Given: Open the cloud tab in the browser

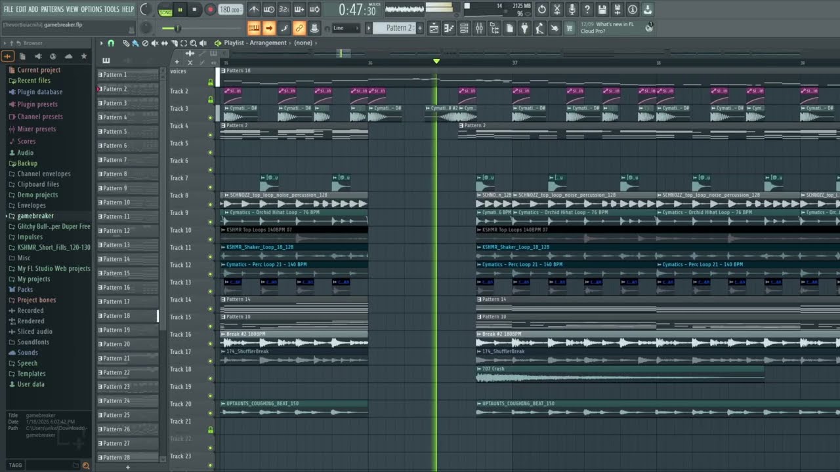Looking at the screenshot, I should click(x=68, y=56).
